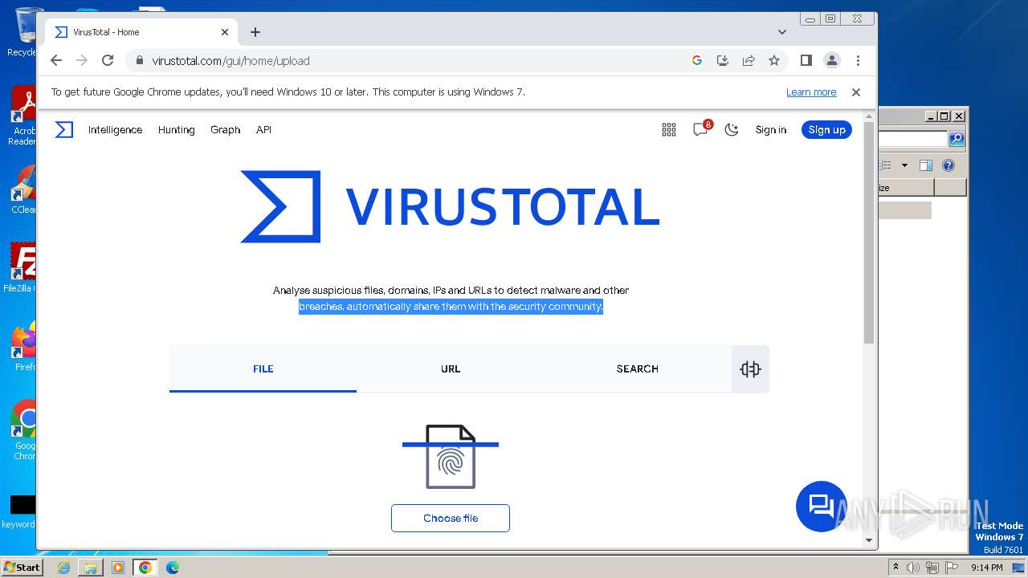Reload the page with refresh icon
Viewport: 1028px width, 578px height.
pos(108,60)
